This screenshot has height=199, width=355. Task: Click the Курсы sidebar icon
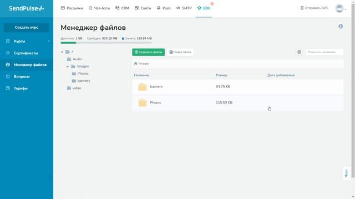tap(8, 41)
